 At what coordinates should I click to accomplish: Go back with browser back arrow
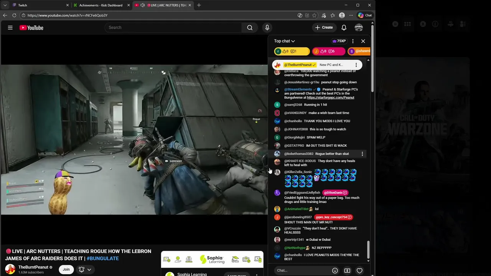[5, 15]
